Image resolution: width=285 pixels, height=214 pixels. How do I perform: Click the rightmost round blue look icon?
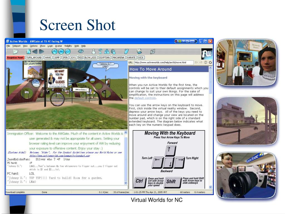pyautogui.click(x=67, y=52)
